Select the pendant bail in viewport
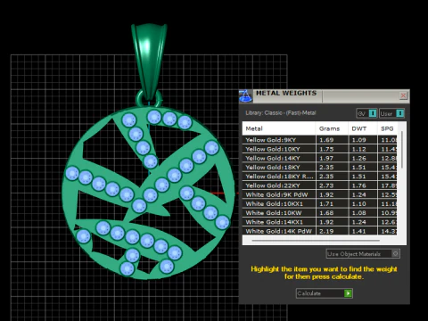 pyautogui.click(x=149, y=61)
